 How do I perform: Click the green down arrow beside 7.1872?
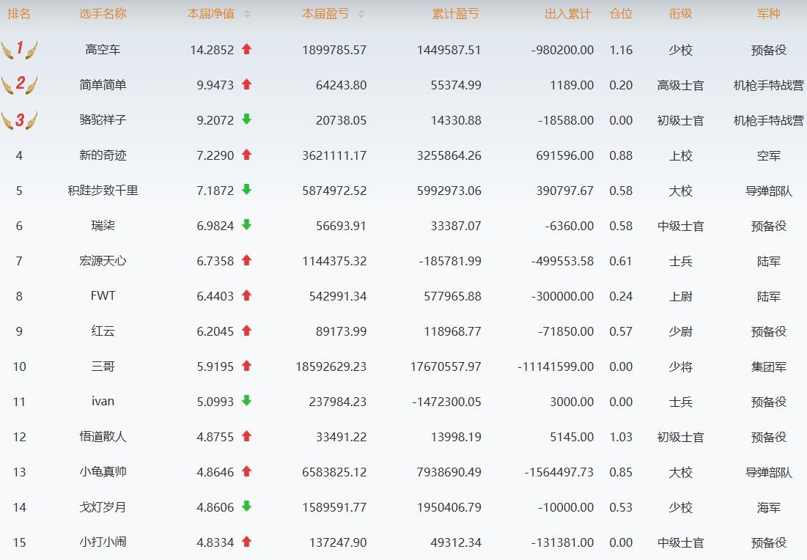pos(246,190)
